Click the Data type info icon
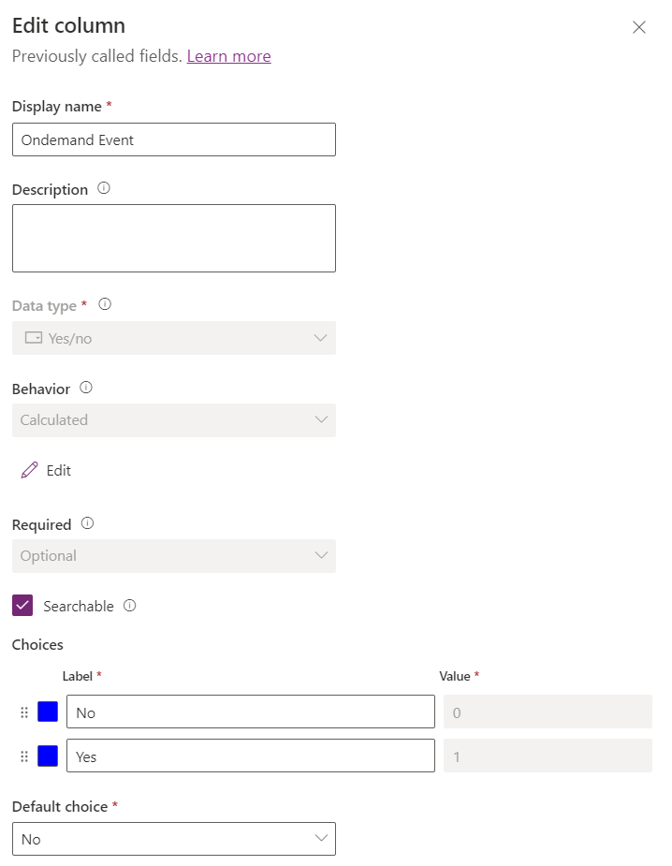Screen dimensions: 672x866 104,303
